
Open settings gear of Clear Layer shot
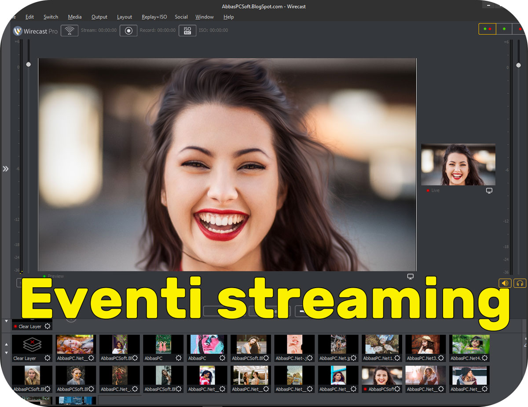pos(47,358)
